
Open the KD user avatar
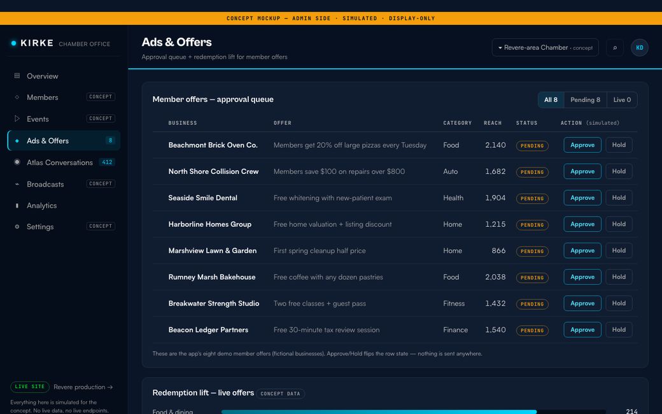[x=640, y=48]
